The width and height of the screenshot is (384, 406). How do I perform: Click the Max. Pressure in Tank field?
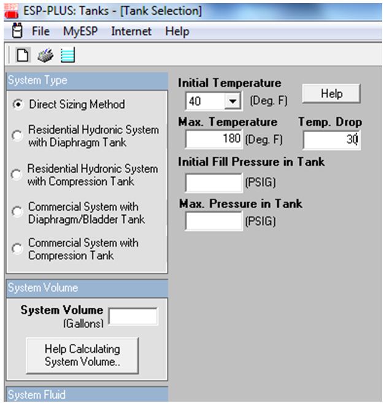214,221
